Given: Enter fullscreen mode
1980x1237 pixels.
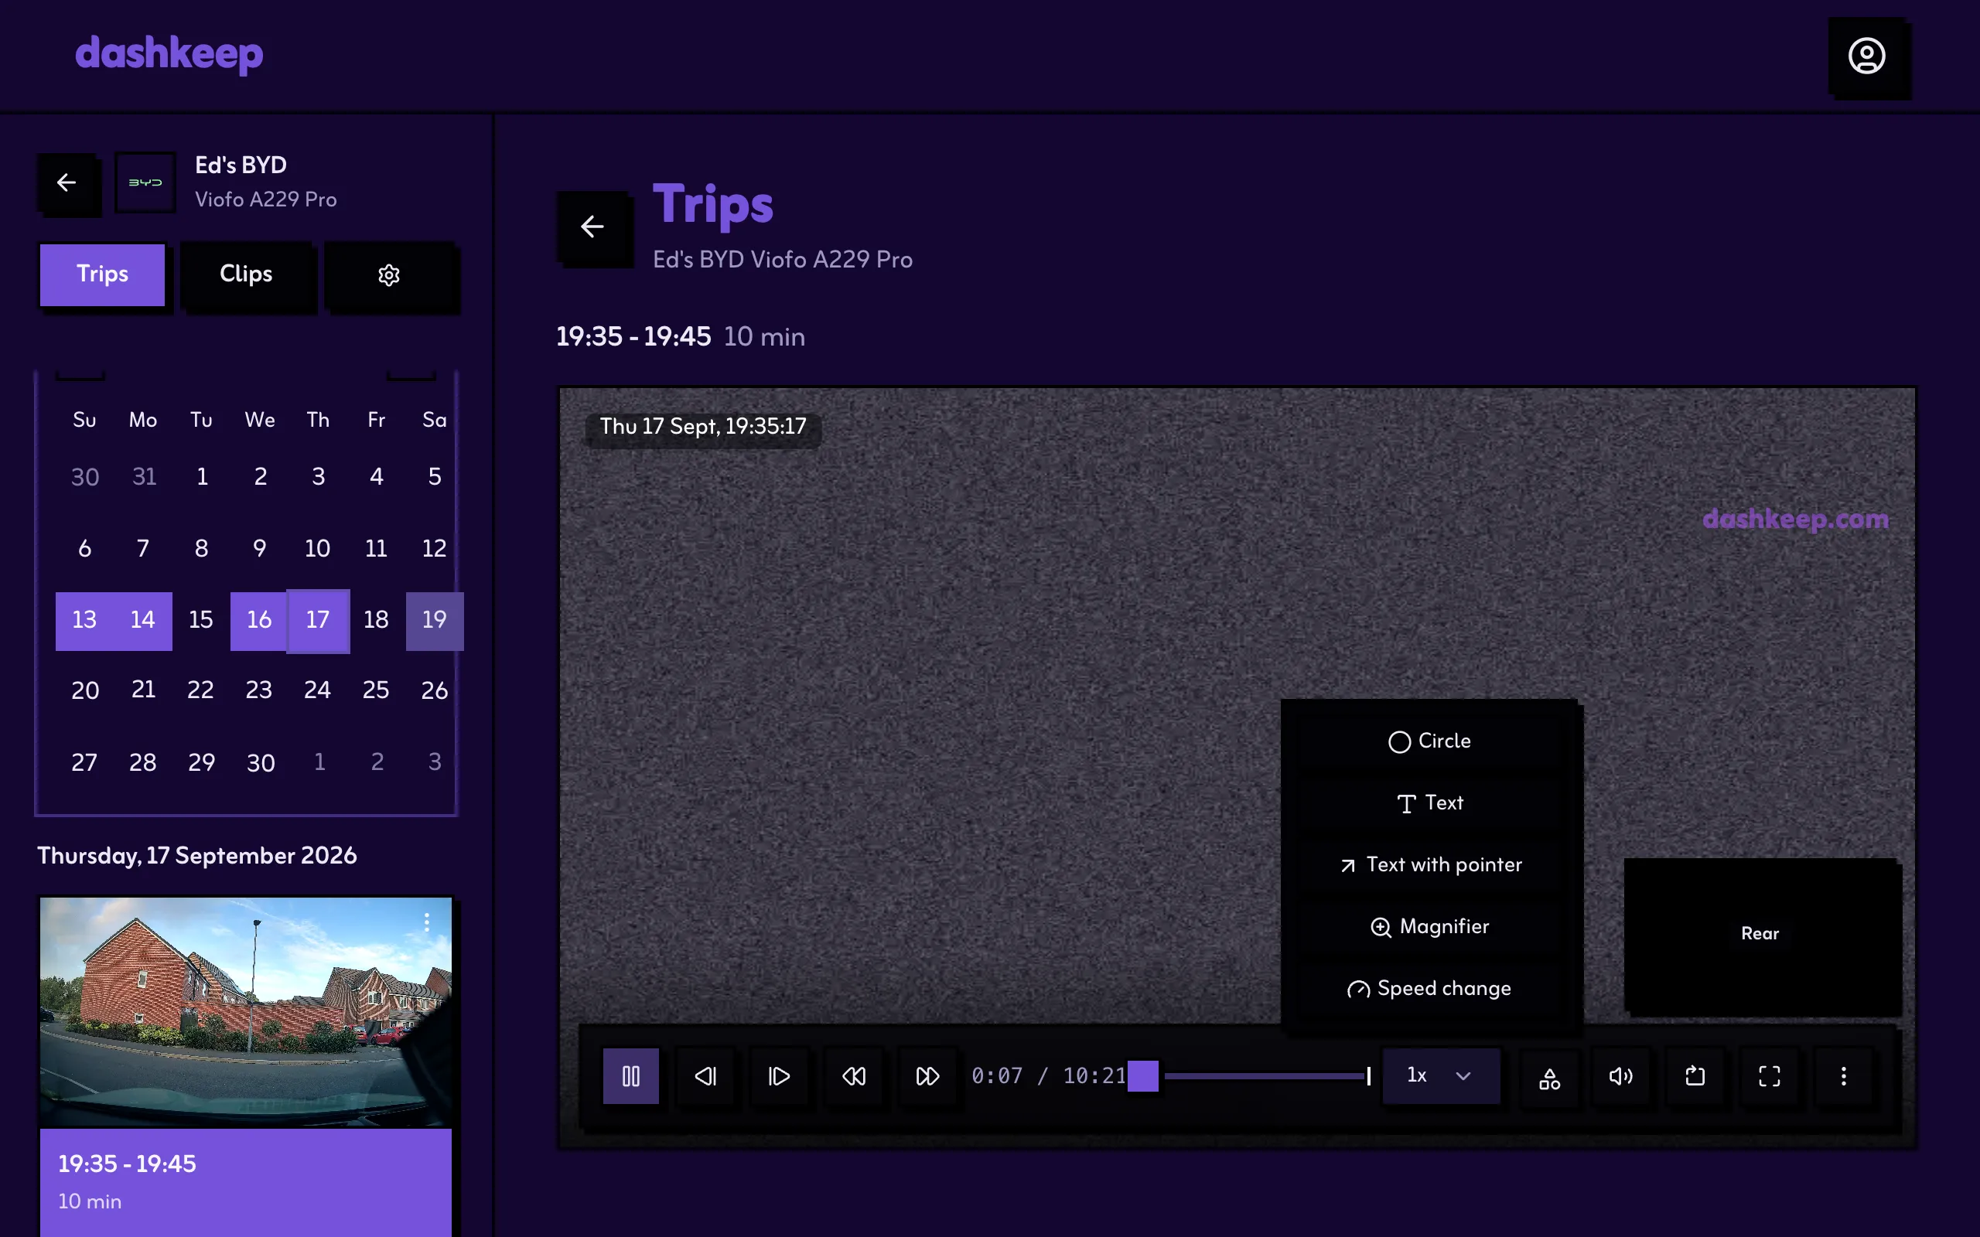Looking at the screenshot, I should 1769,1076.
